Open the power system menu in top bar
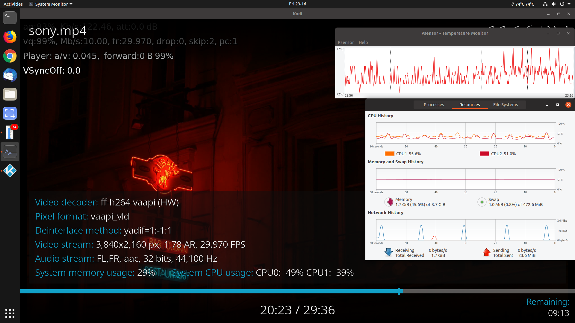 click(x=562, y=4)
